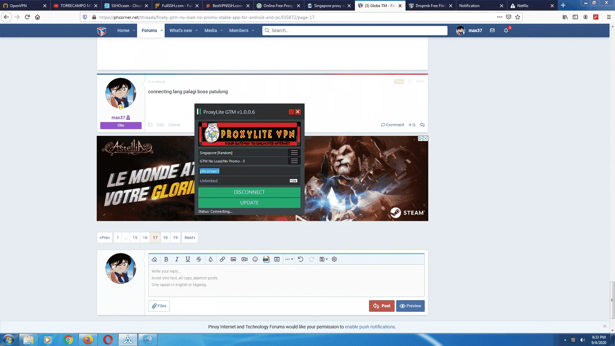Open the inbox envelope icon

(492, 30)
